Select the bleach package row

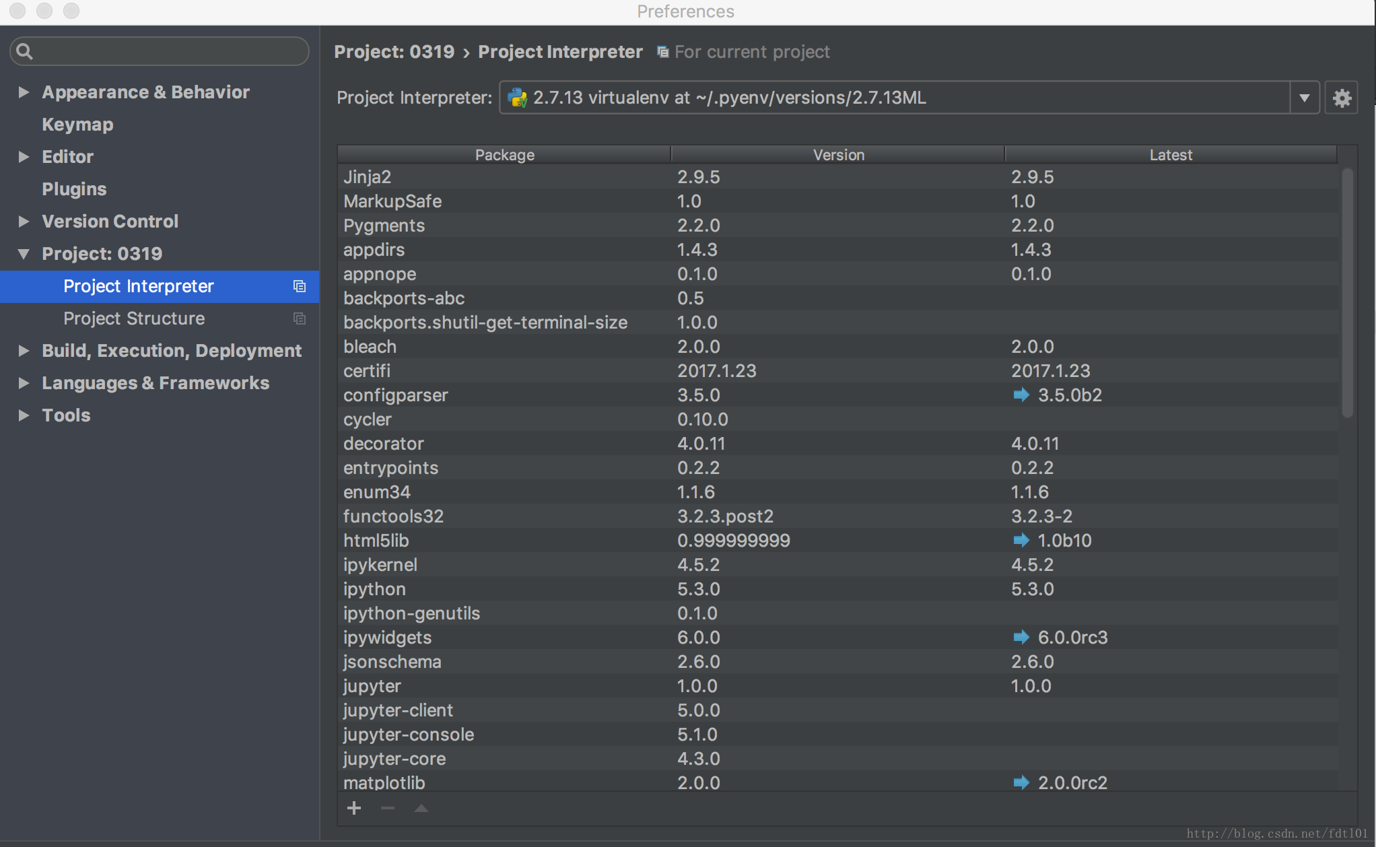(x=838, y=347)
